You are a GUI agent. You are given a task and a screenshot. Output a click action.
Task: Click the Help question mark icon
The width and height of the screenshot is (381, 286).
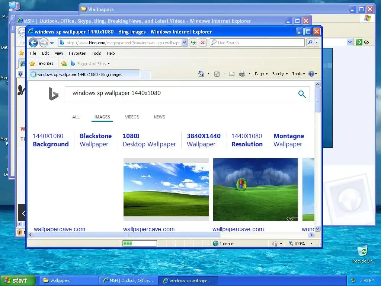[311, 74]
